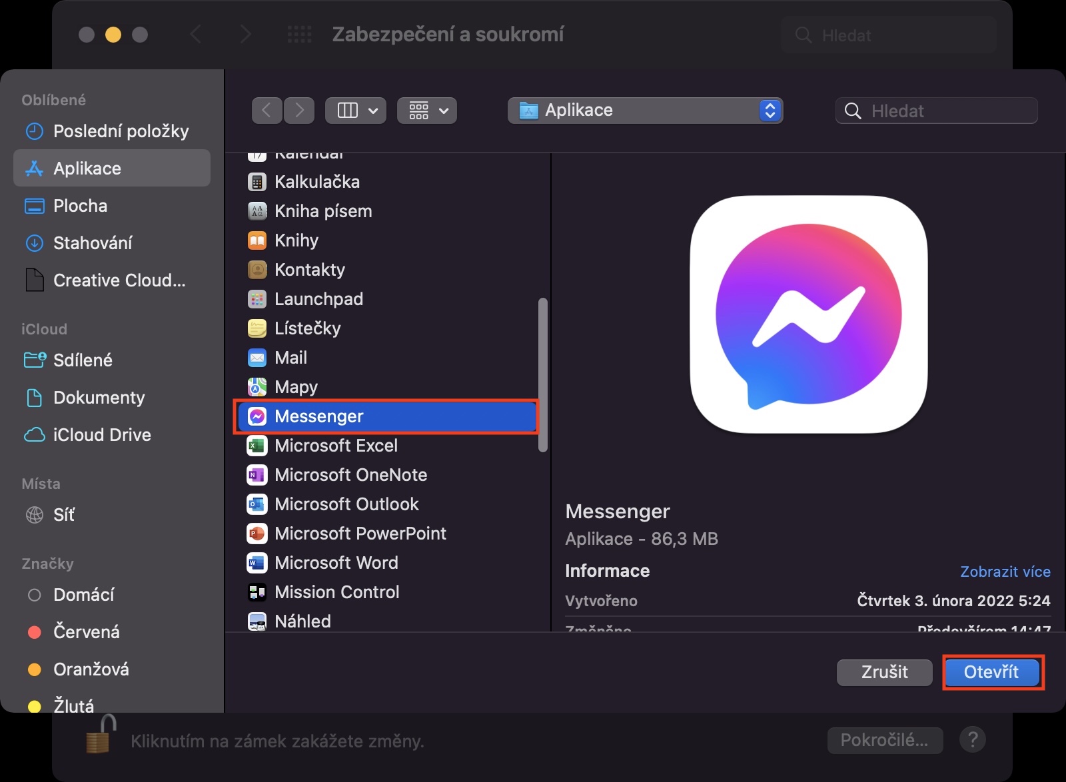The image size is (1066, 782).
Task: Minimize the Zabezpečení a soukromí window with yellow button
Action: click(113, 35)
